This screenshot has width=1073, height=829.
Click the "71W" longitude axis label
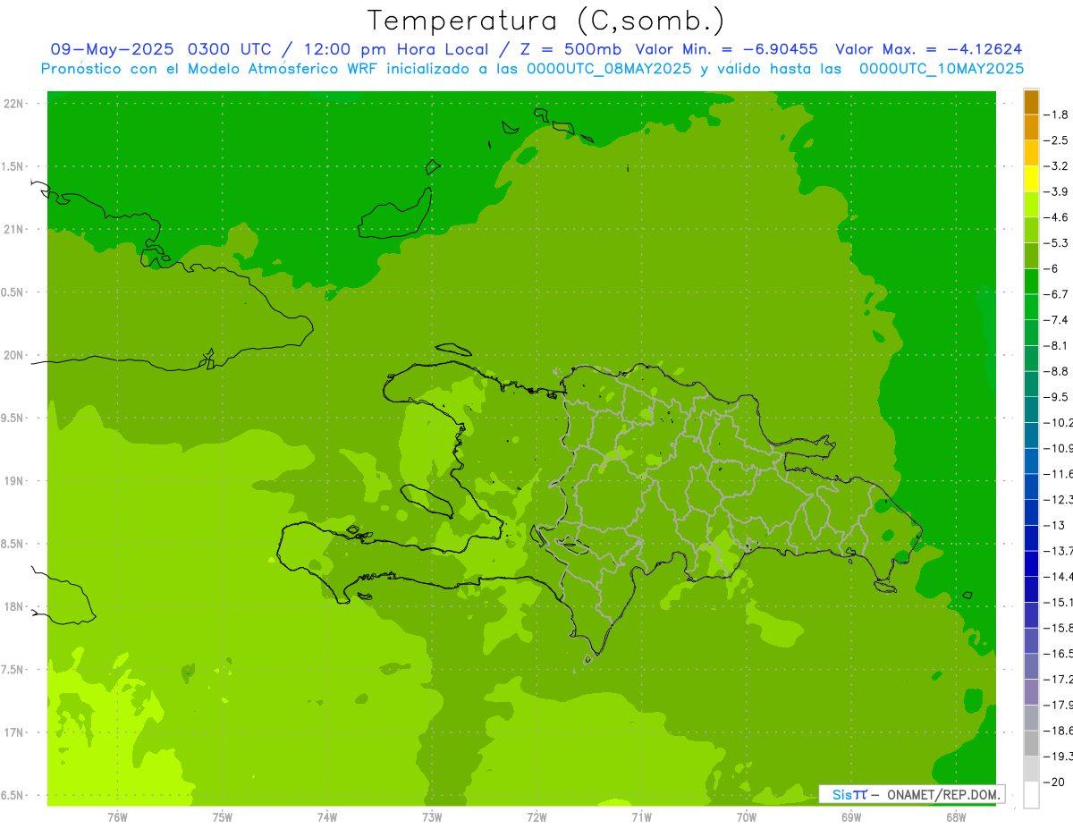(641, 816)
